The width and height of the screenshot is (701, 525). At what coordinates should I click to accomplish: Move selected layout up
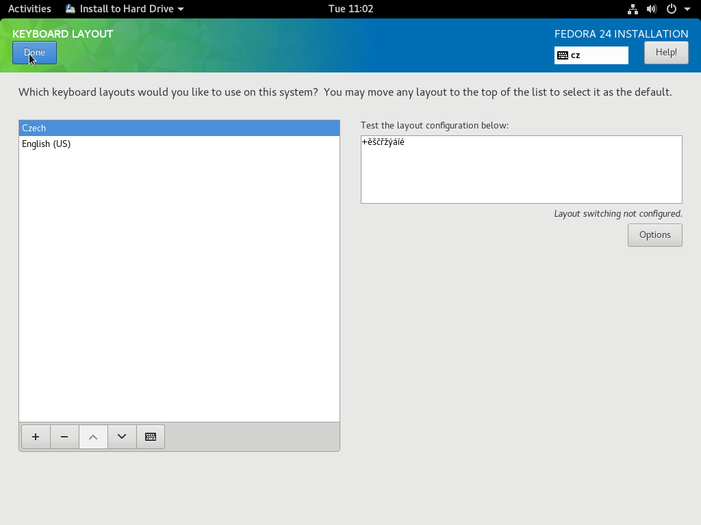coord(93,437)
